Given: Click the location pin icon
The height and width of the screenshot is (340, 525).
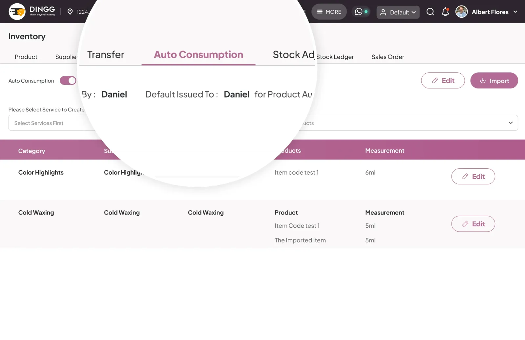Looking at the screenshot, I should point(70,12).
